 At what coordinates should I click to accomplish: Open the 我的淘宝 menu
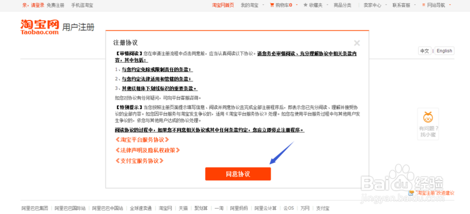point(250,5)
